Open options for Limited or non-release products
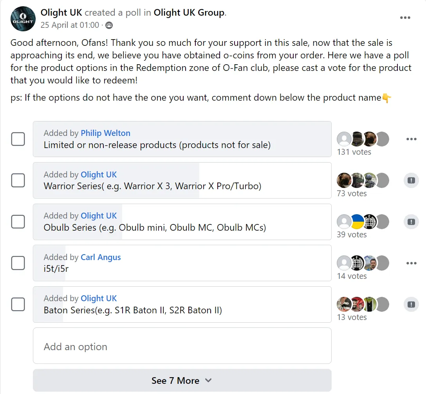 pyautogui.click(x=411, y=139)
